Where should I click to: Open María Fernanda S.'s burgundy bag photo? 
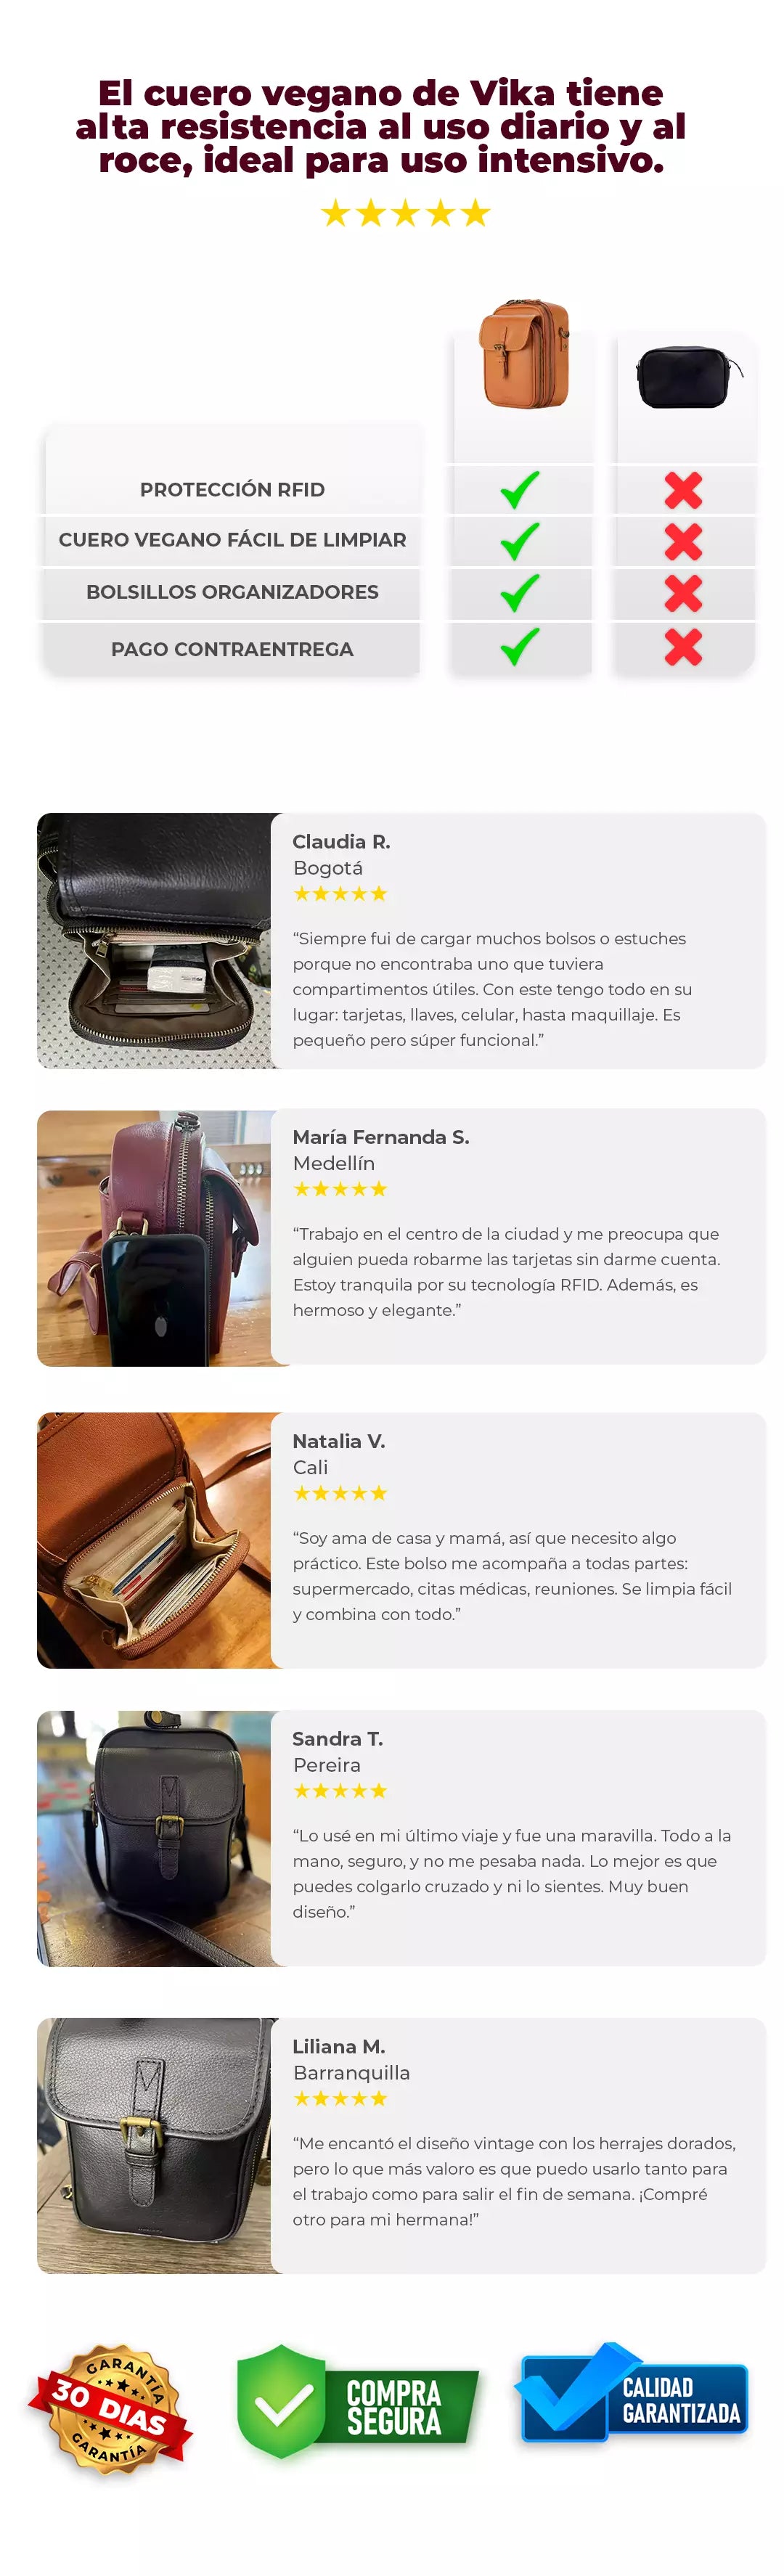[x=154, y=1238]
